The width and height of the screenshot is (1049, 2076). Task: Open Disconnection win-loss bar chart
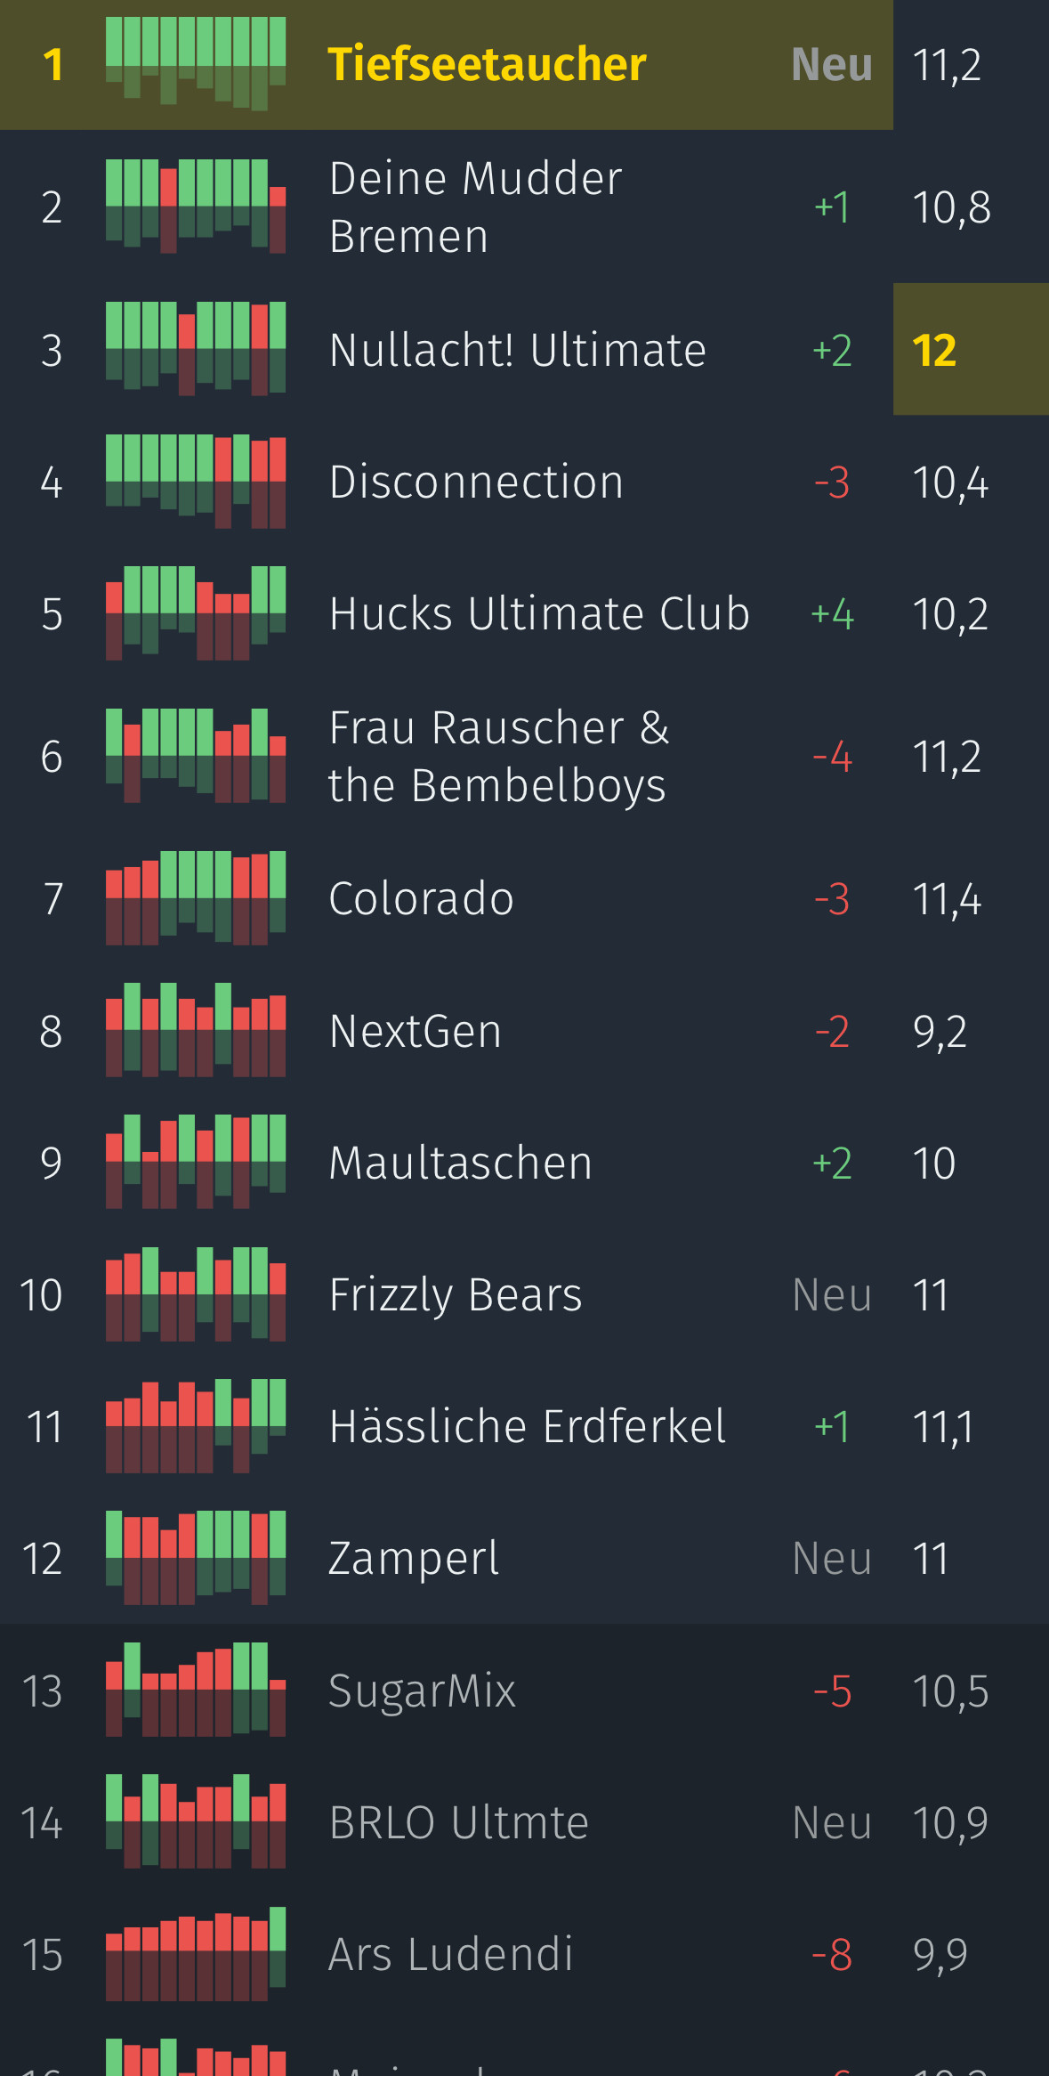click(x=196, y=482)
